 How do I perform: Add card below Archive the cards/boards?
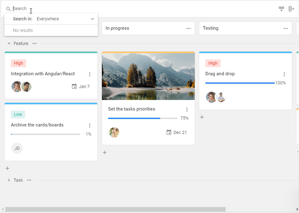tap(7, 168)
